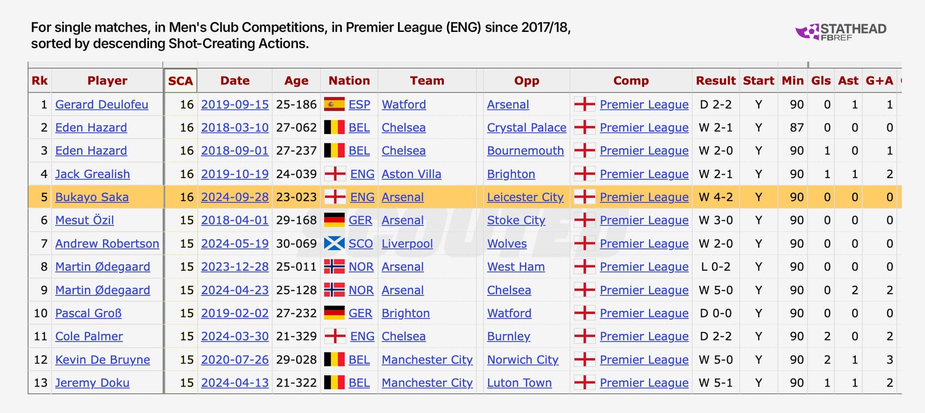Click the Spain flag beside ESP
The image size is (925, 413).
tap(334, 105)
